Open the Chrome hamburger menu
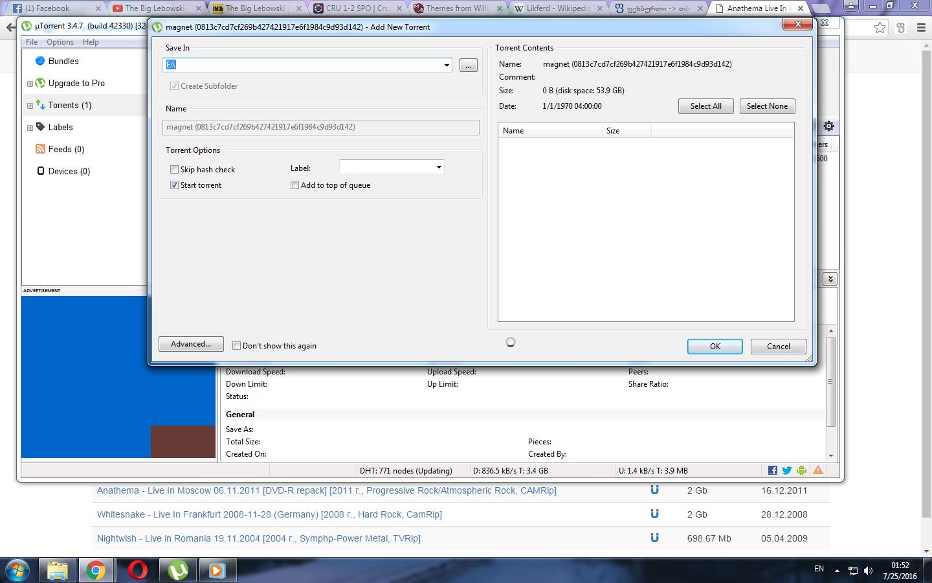The image size is (932, 583). pos(921,28)
